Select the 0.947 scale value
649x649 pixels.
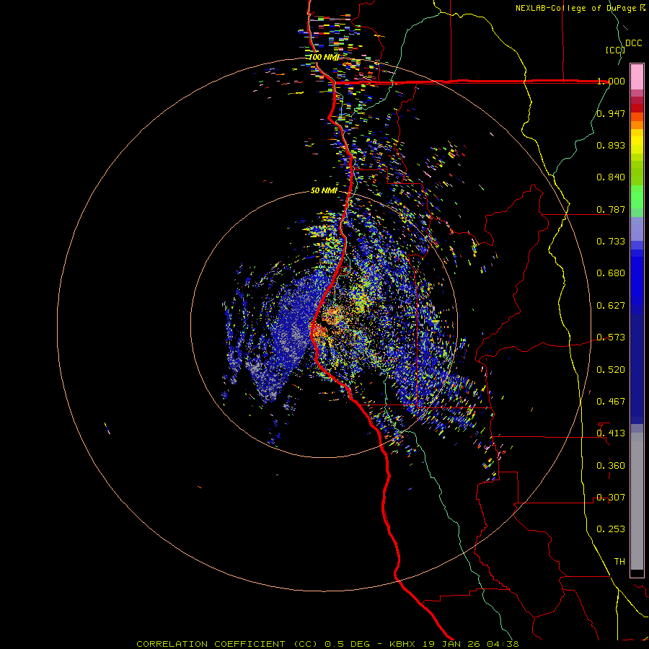[x=611, y=113]
